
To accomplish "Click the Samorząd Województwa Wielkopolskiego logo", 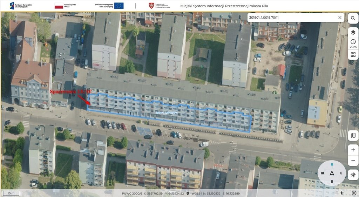I will point(160,6).
